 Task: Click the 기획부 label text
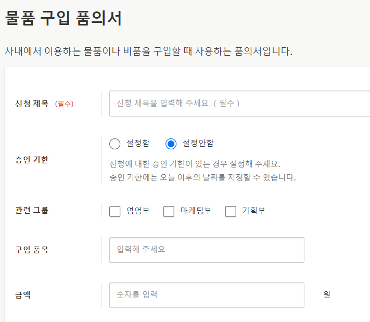[253, 211]
